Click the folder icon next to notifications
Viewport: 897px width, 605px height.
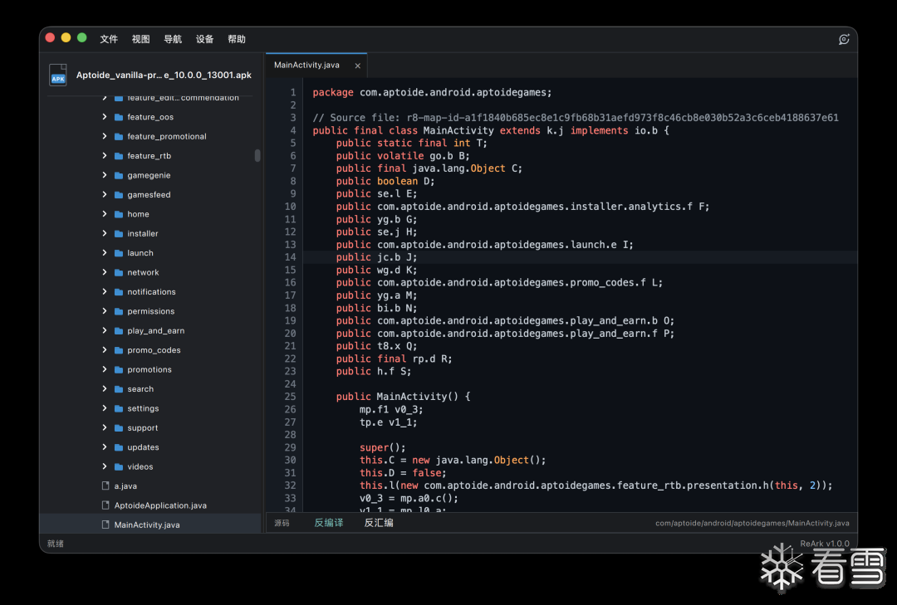119,292
